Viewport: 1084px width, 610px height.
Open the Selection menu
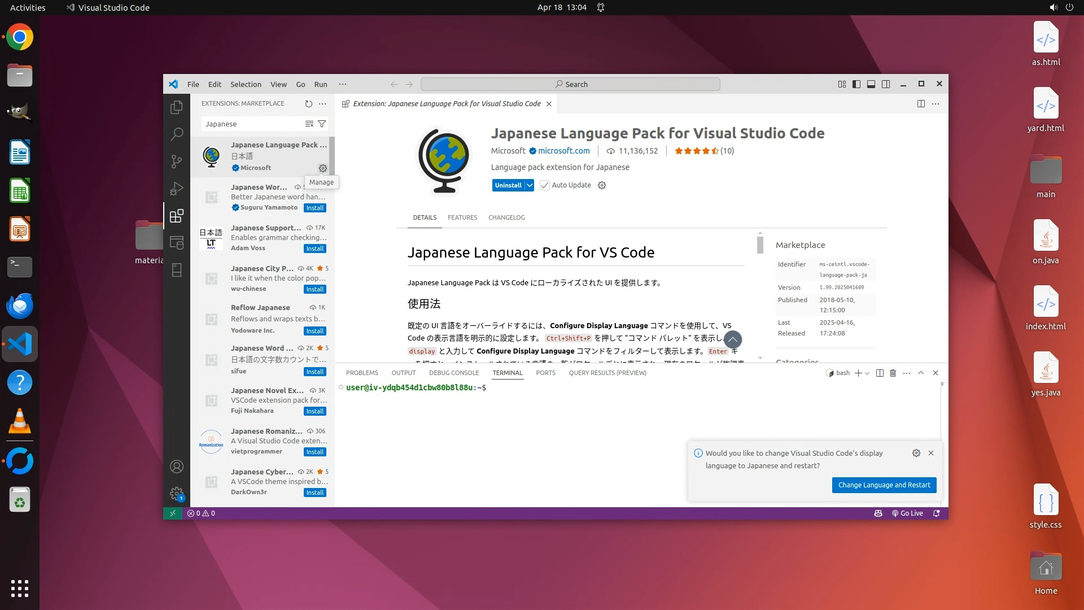(246, 84)
